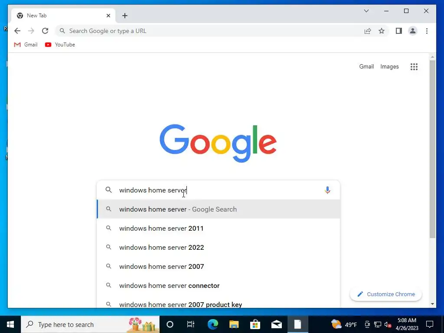Open Microsoft Edge from the taskbar

tap(212, 324)
